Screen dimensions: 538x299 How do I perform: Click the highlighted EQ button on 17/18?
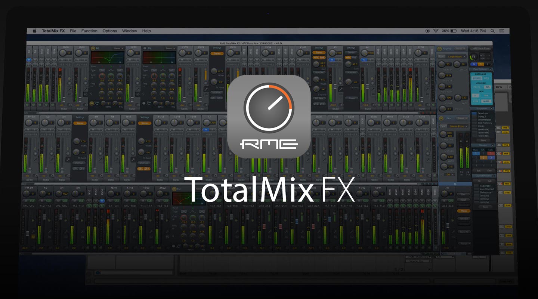(86, 94)
